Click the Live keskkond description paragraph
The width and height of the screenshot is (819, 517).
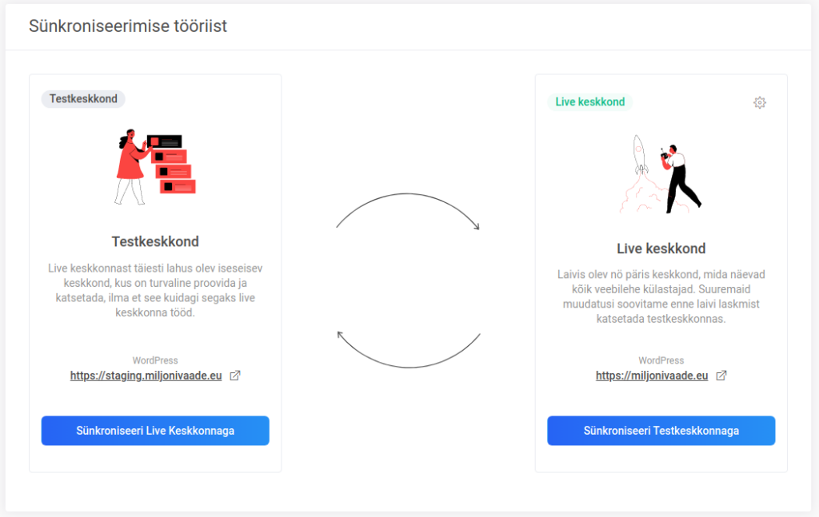[661, 296]
